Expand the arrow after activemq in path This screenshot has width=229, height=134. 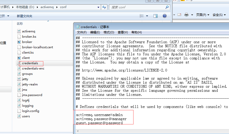[57, 7]
